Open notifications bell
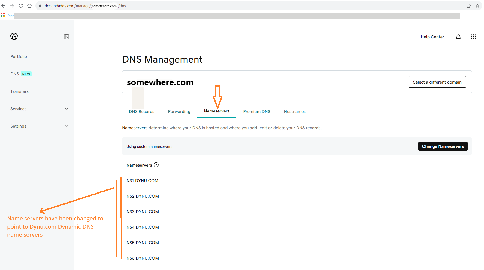Screen dimensions: 484x270 [458, 37]
